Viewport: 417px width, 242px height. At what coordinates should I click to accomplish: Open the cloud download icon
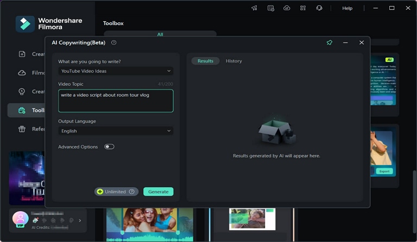point(287,8)
